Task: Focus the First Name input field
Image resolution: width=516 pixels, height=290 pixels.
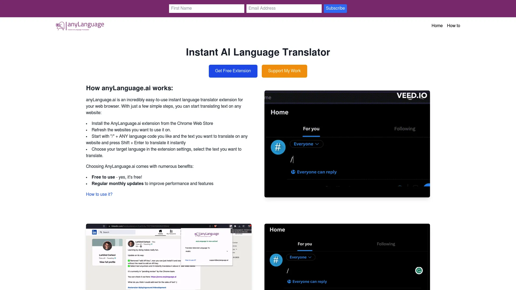Action: point(206,8)
